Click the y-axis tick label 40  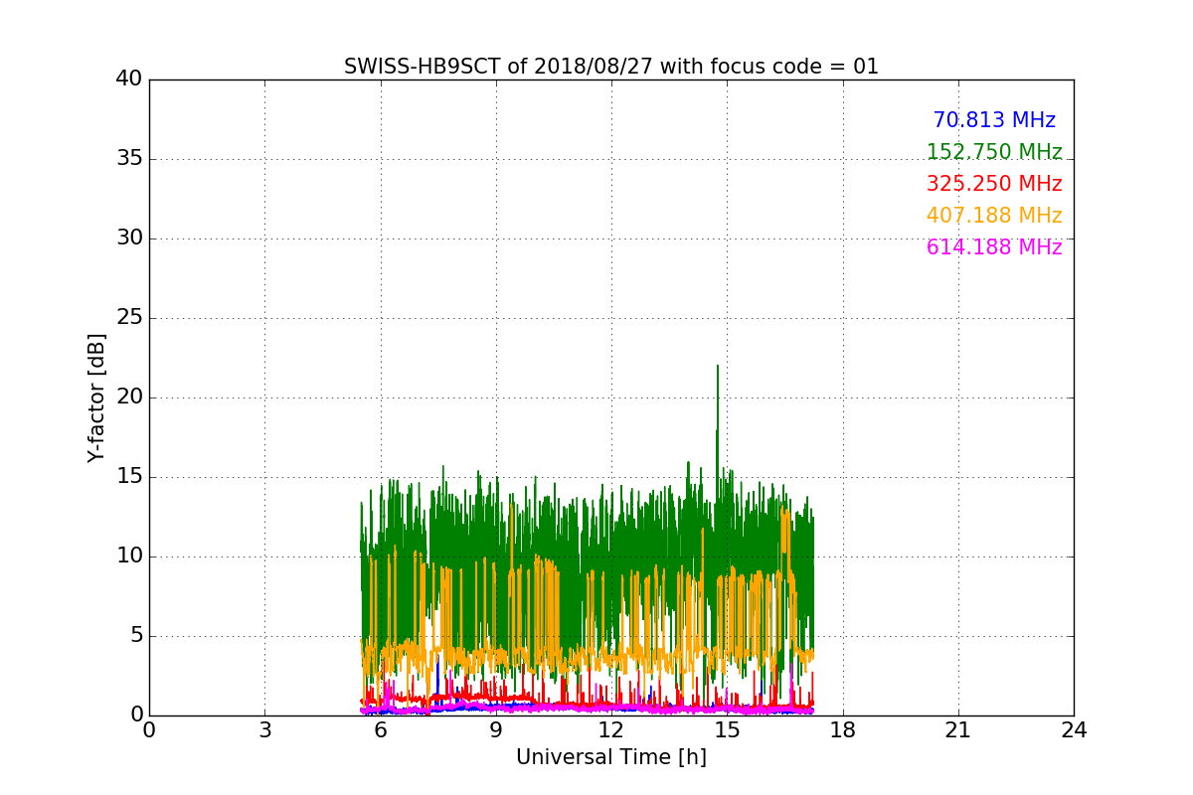click(x=129, y=79)
